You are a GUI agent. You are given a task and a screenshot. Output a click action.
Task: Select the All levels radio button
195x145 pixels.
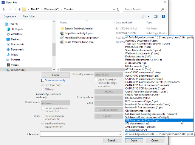[43, 89]
